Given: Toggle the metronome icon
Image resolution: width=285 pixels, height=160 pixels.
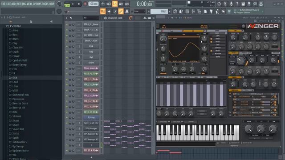Looking at the screenshot, I should 103,4.
